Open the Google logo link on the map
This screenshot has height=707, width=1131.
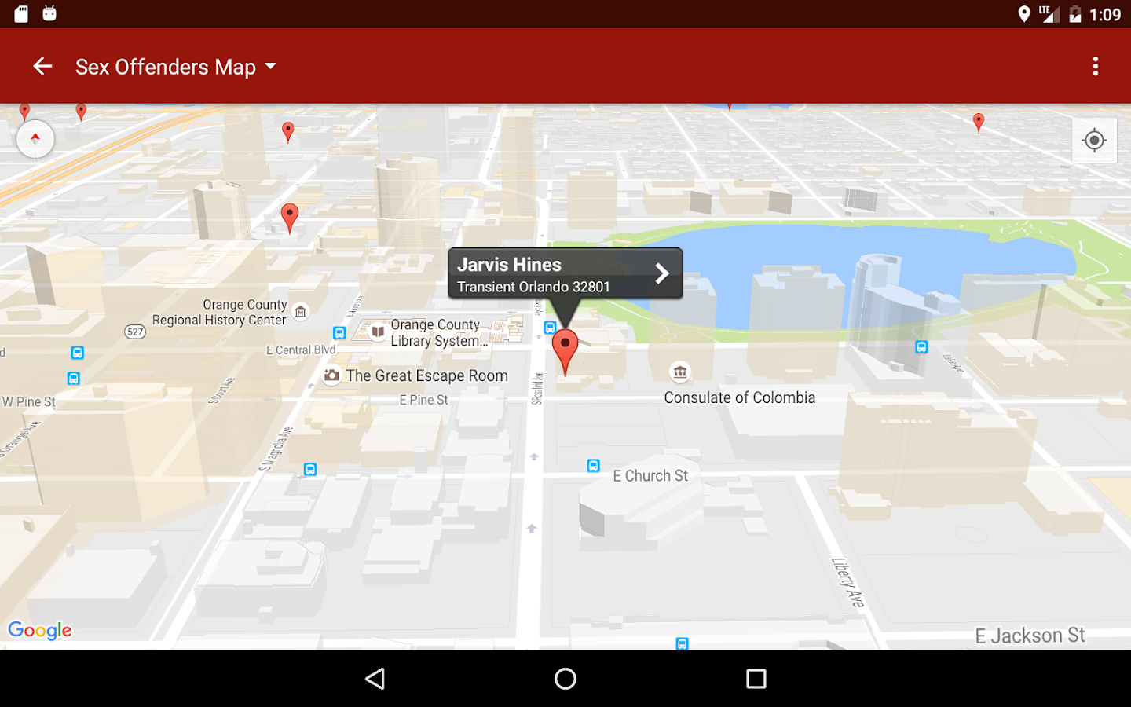click(40, 630)
